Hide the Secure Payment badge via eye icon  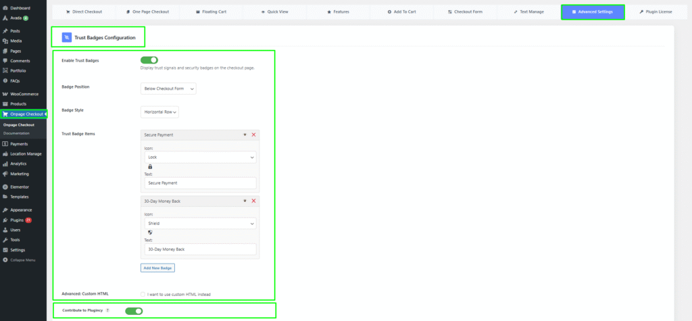click(x=245, y=135)
